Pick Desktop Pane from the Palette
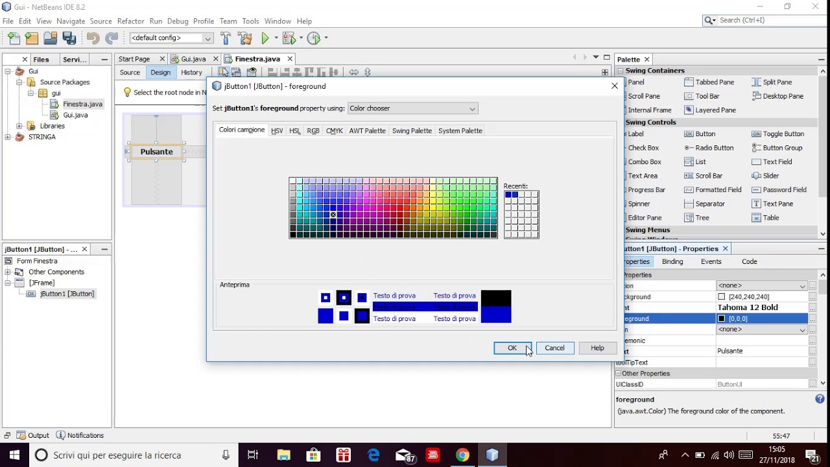This screenshot has width=830, height=467. click(x=777, y=96)
